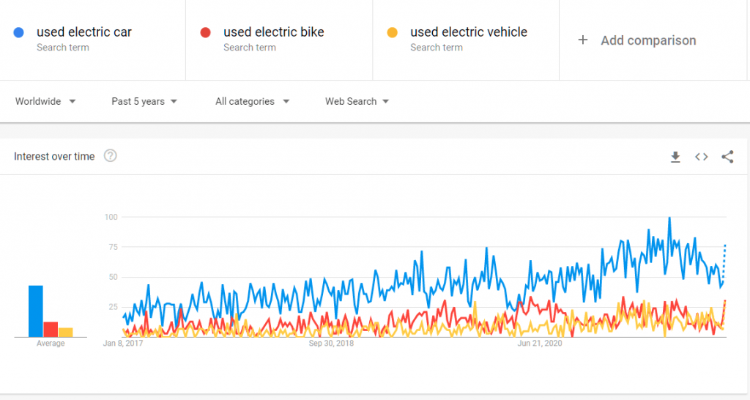Image resolution: width=750 pixels, height=400 pixels.
Task: Open the All categories dropdown
Action: pos(252,101)
